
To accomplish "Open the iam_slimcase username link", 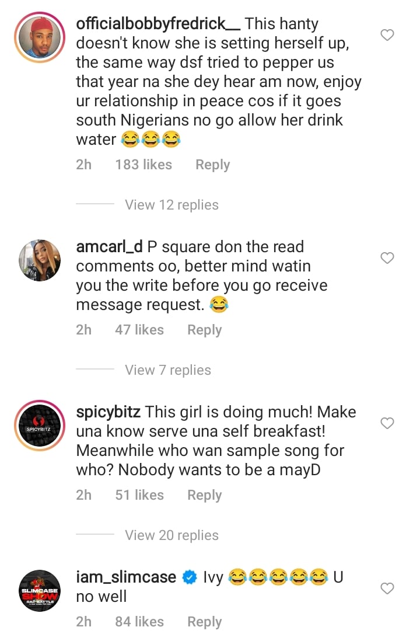I will tap(126, 577).
